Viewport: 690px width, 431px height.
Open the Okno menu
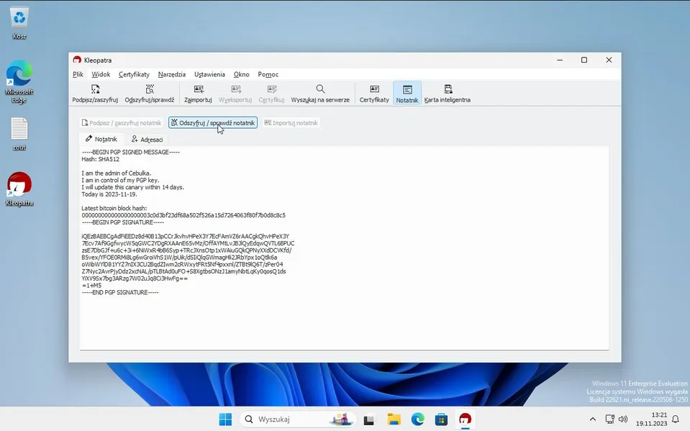click(x=241, y=74)
